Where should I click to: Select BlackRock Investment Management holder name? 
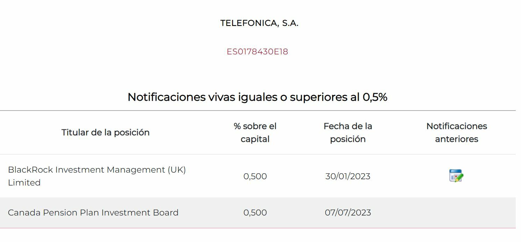pyautogui.click(x=97, y=170)
